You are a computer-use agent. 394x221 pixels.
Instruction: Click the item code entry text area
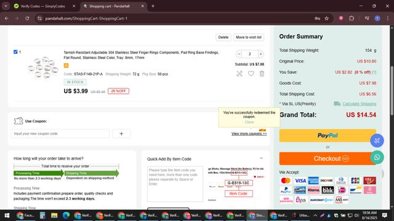175,184
